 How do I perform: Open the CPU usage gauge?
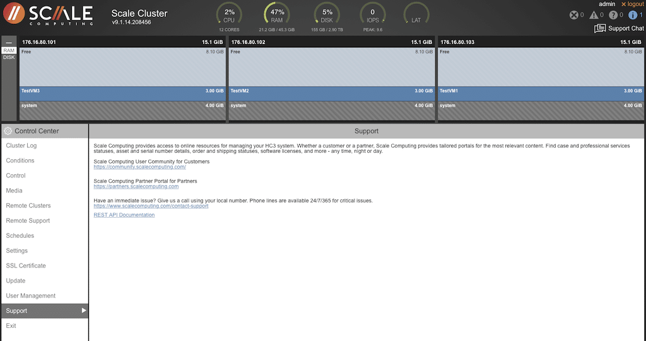pos(229,15)
